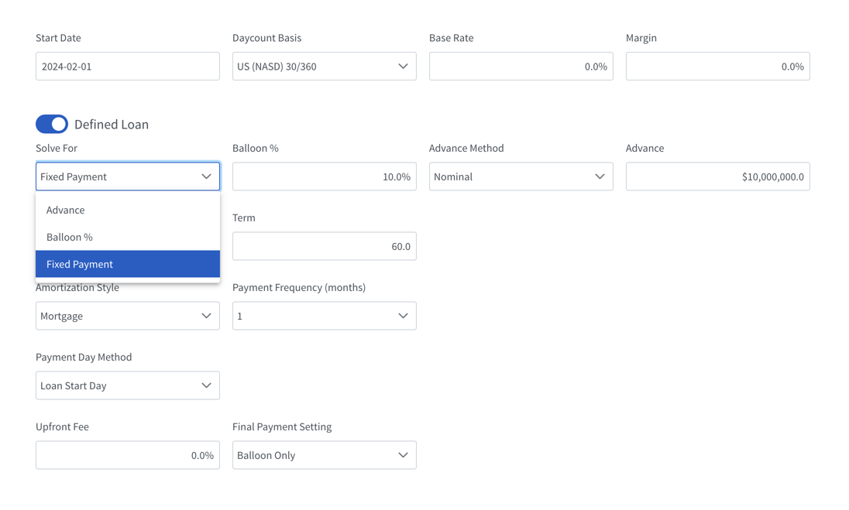The image size is (849, 510).
Task: Click the Advance amount field
Action: [x=717, y=176]
